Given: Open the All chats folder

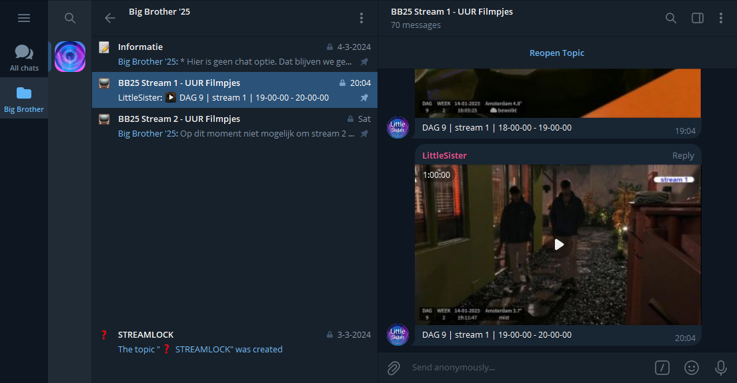Looking at the screenshot, I should pos(24,58).
